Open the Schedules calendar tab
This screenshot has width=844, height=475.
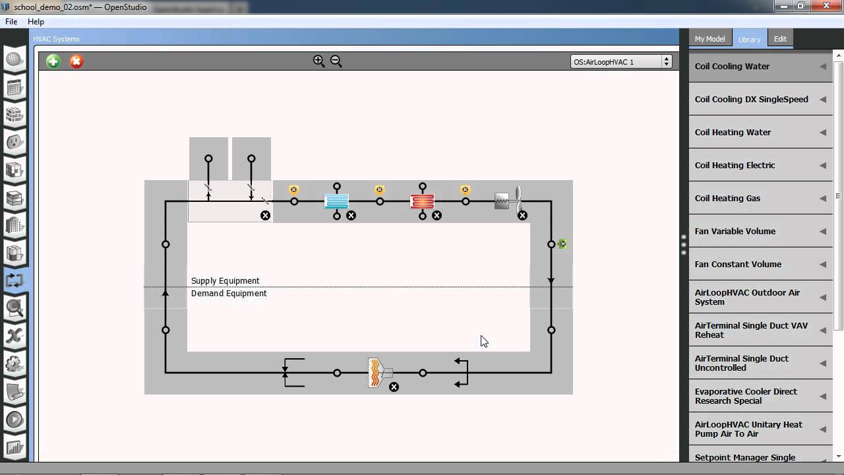coord(15,88)
